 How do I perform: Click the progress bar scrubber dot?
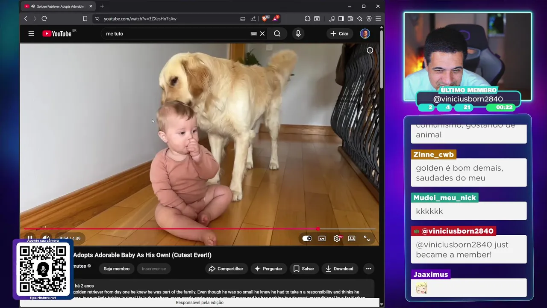pos(318,229)
